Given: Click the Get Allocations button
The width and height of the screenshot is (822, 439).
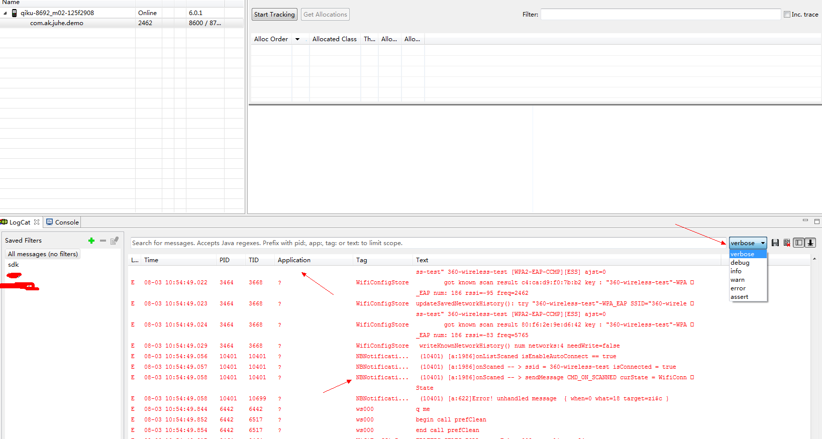Looking at the screenshot, I should click(x=325, y=15).
